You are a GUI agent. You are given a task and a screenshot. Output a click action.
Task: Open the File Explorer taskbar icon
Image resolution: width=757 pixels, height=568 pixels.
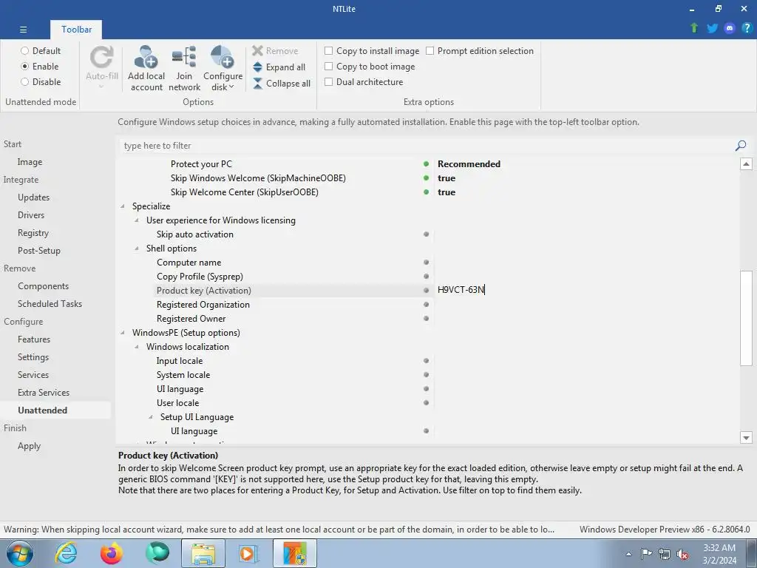203,553
